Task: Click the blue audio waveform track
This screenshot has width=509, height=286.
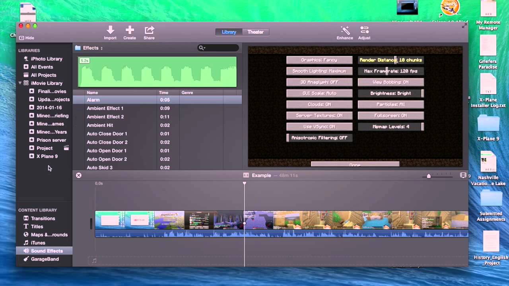Action: (282, 234)
